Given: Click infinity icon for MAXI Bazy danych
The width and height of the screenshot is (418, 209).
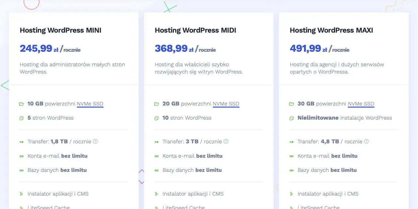Looking at the screenshot, I should (291, 170).
